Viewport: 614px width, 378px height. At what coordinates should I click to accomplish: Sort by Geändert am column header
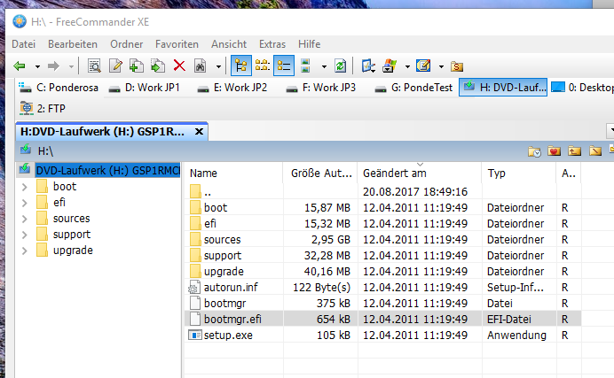(420, 173)
